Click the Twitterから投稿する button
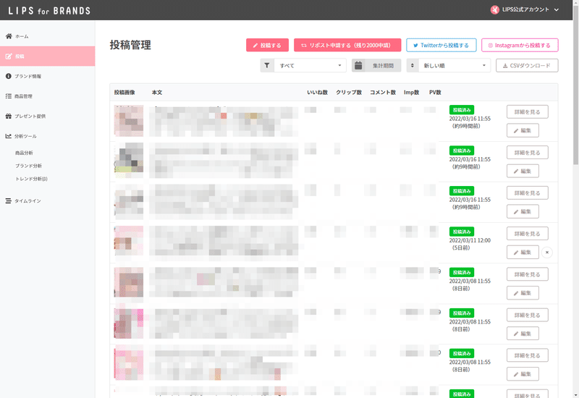Viewport: 579px width, 398px height. tap(441, 45)
